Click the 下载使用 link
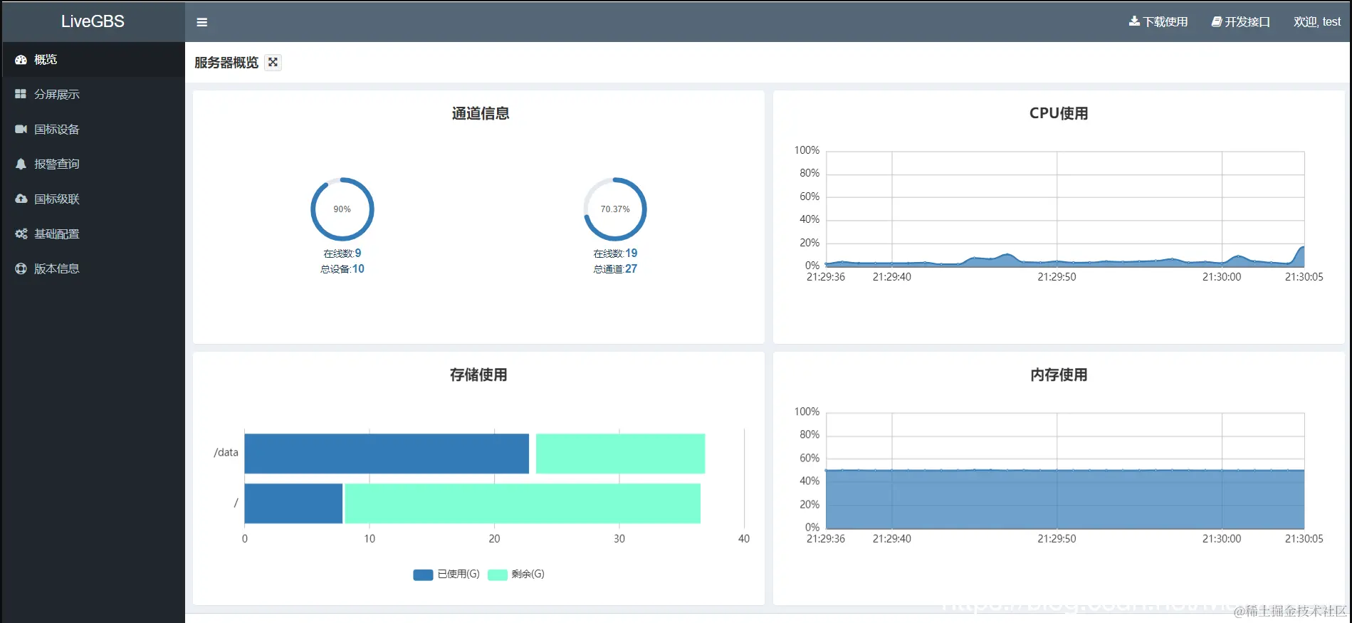The height and width of the screenshot is (623, 1352). (1158, 22)
